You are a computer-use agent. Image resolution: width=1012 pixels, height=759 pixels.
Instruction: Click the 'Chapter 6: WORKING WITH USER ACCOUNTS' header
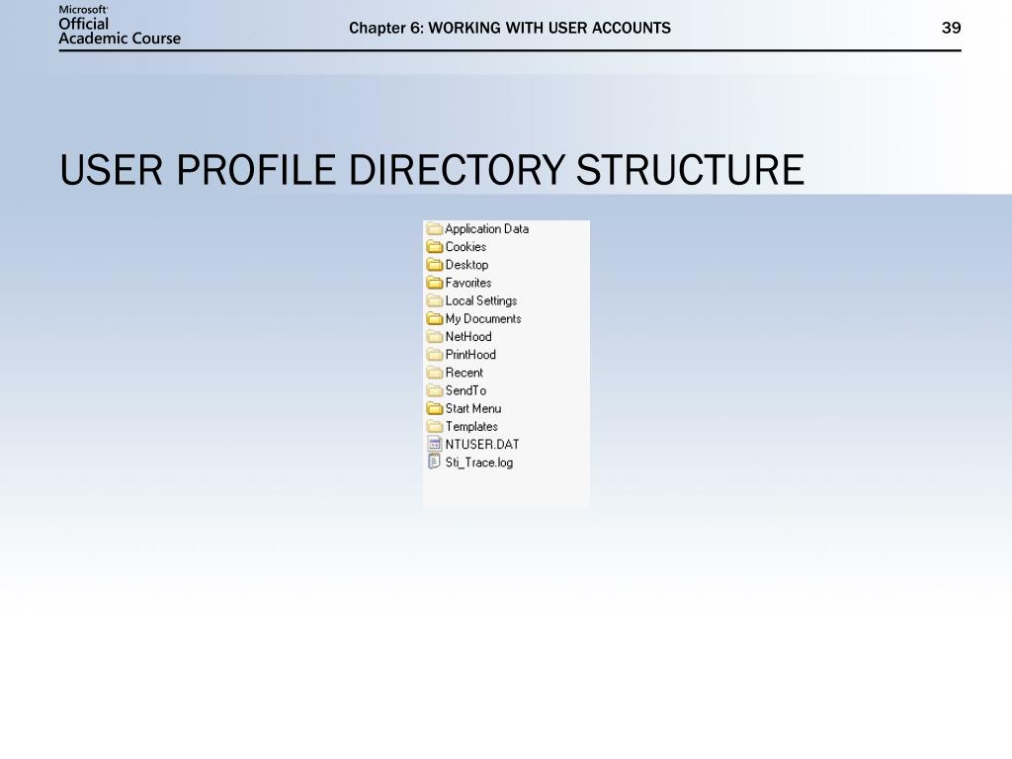(x=510, y=28)
